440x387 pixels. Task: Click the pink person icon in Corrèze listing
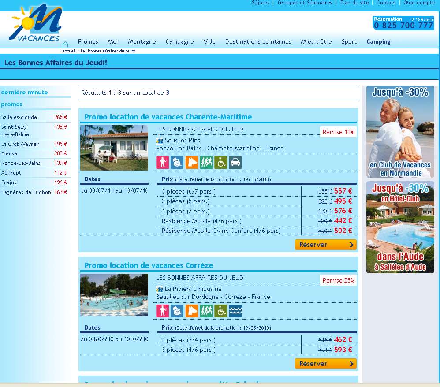click(162, 311)
